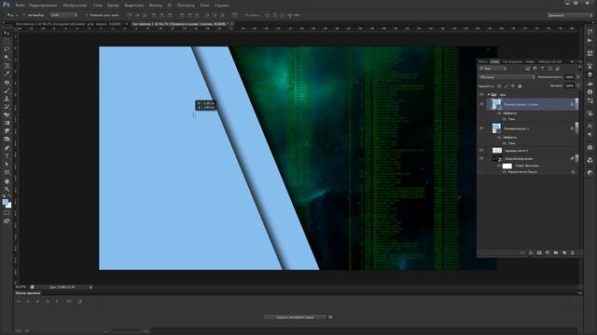This screenshot has height=335, width=597.
Task: Open fill slider dropdown arrow
Action: pyautogui.click(x=578, y=86)
